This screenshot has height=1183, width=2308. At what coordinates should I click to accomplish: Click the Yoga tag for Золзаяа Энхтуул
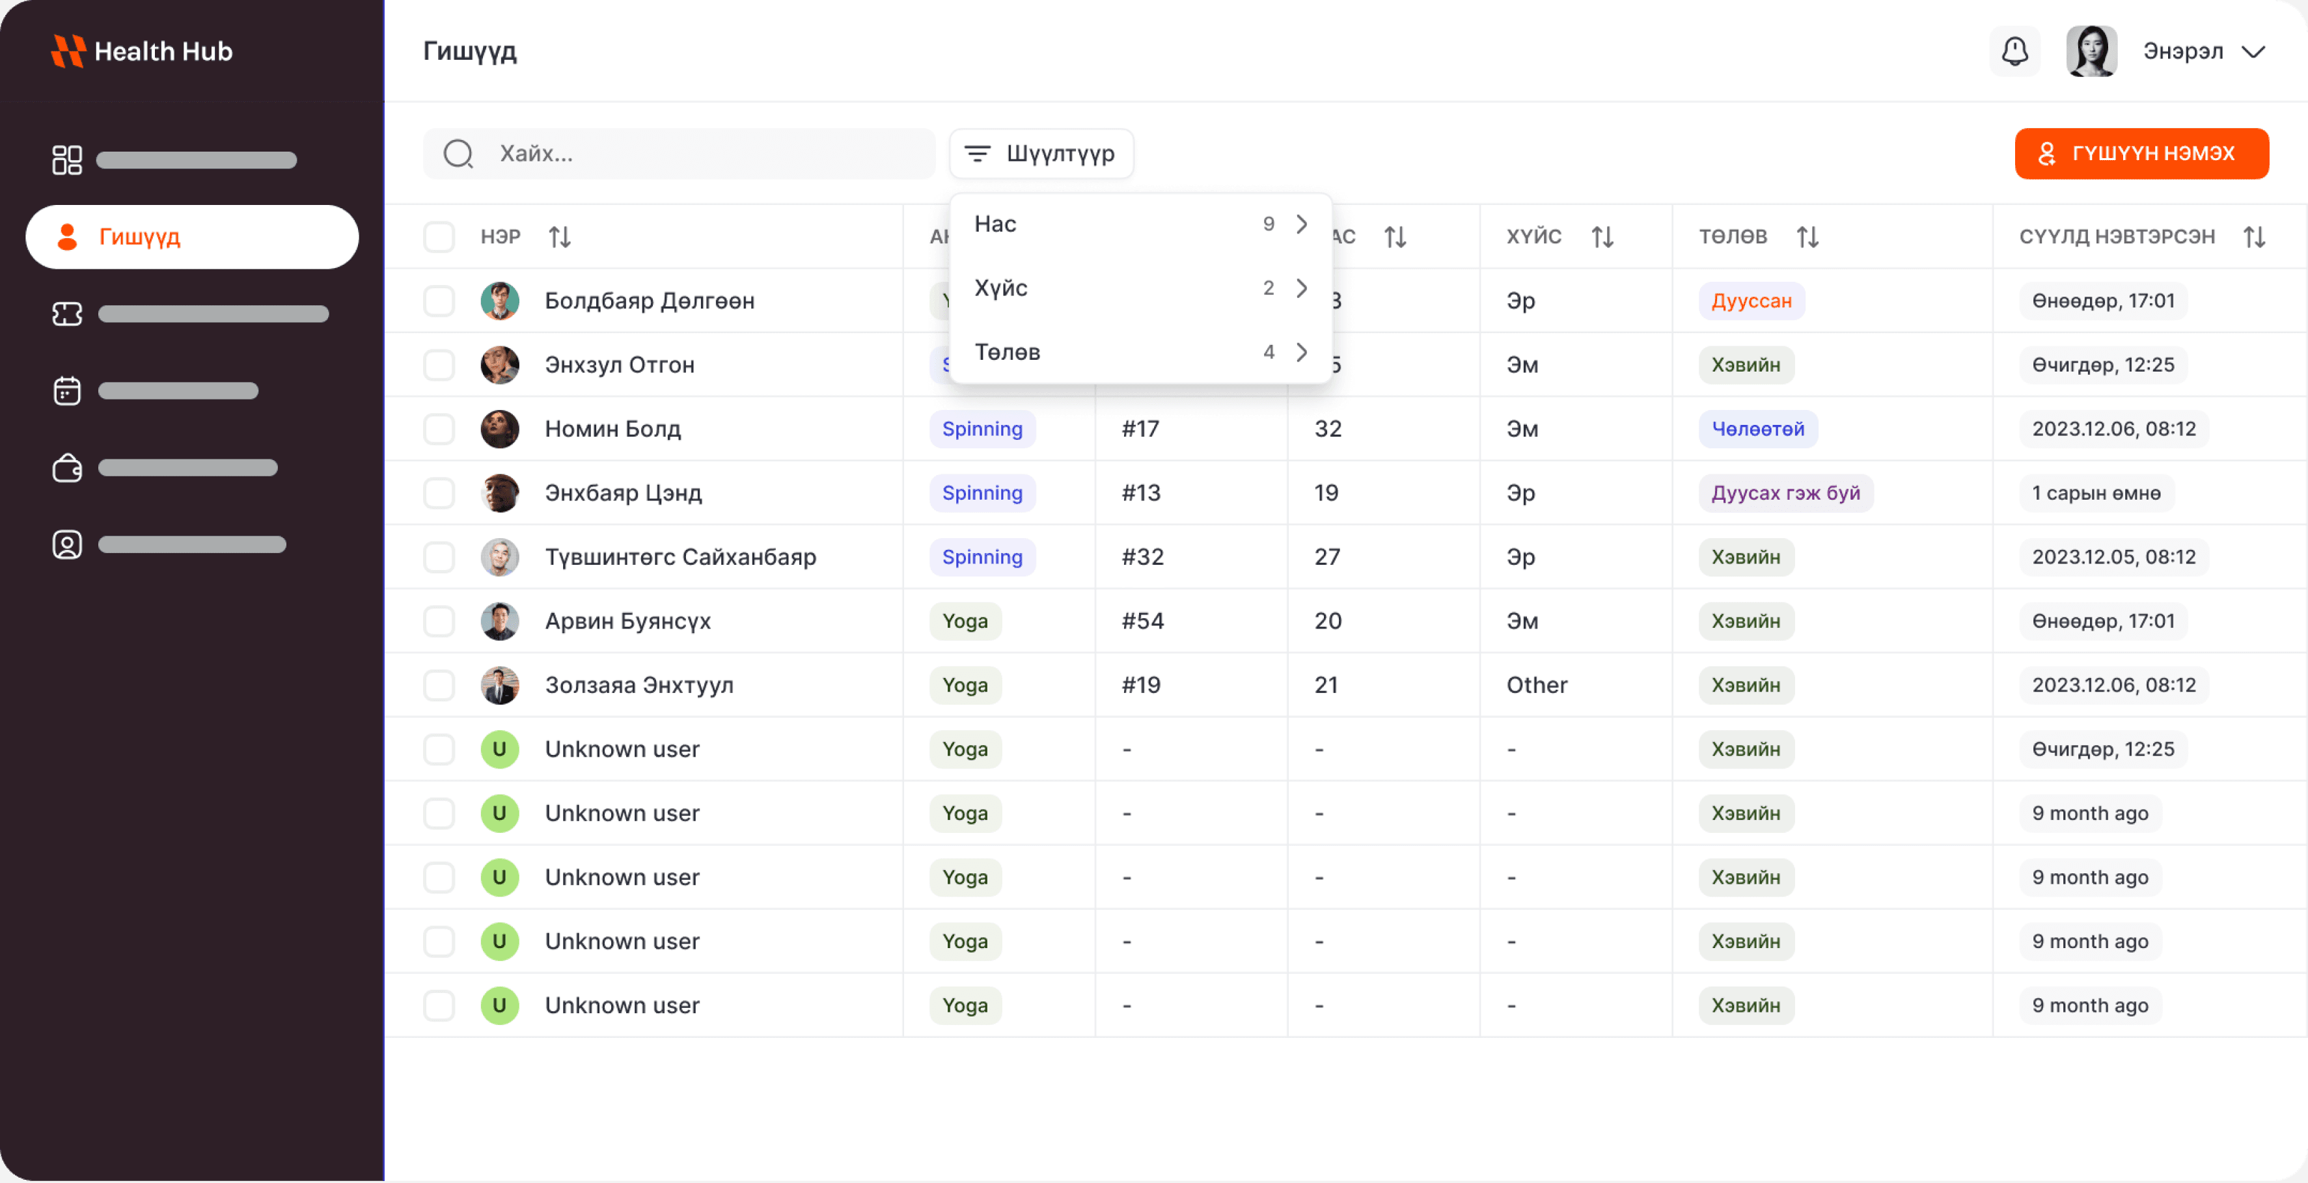tap(965, 685)
